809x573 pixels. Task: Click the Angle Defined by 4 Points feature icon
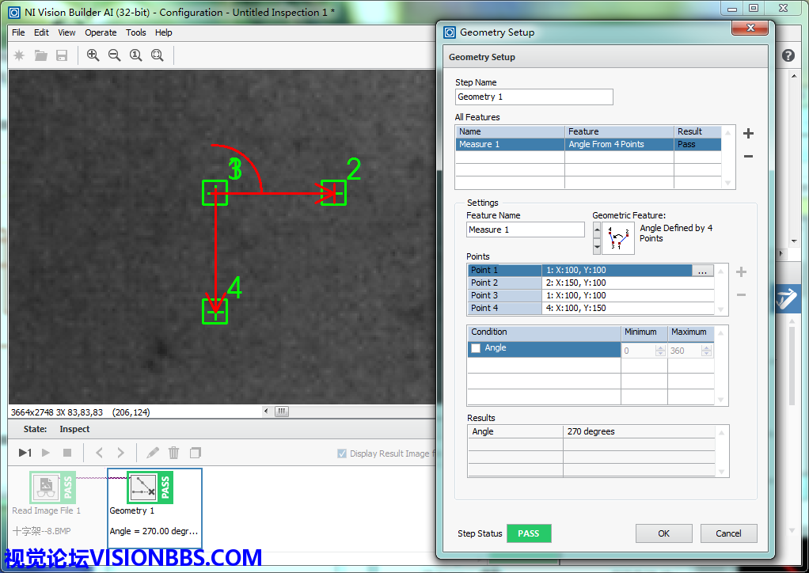[x=618, y=238]
